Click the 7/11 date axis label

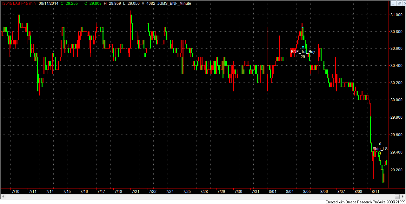[32, 191]
